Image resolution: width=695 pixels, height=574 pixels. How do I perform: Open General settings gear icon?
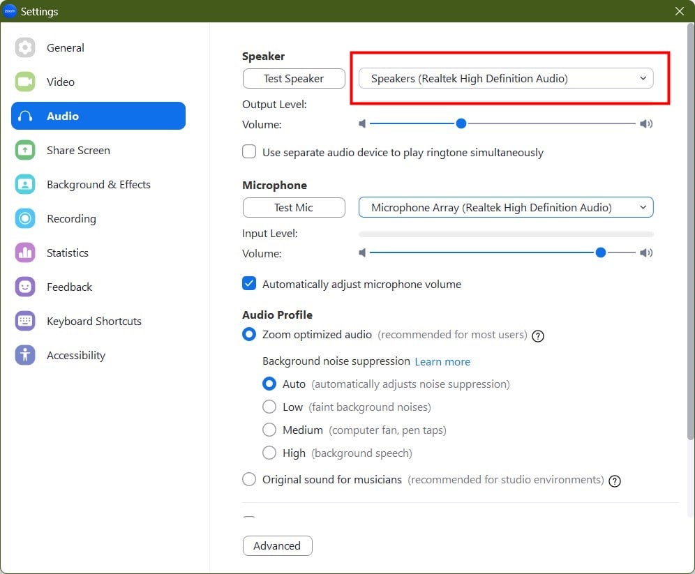coord(25,47)
